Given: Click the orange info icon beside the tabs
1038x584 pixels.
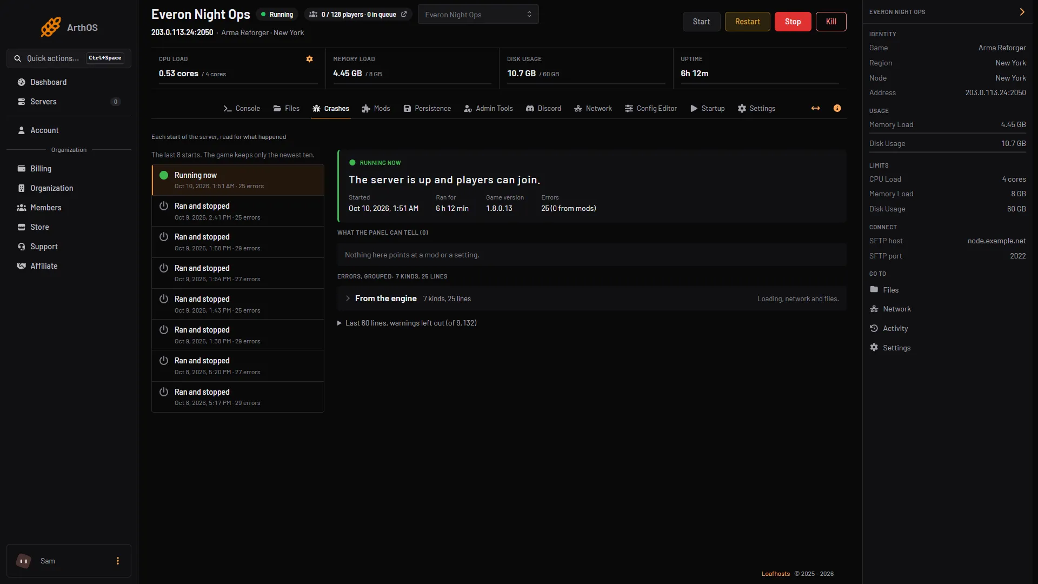Looking at the screenshot, I should coord(837,109).
